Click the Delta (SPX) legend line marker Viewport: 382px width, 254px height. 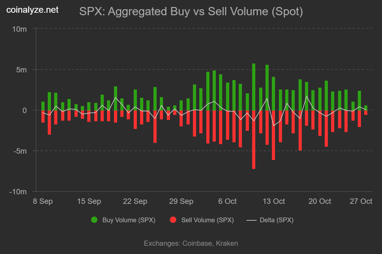tap(251, 220)
